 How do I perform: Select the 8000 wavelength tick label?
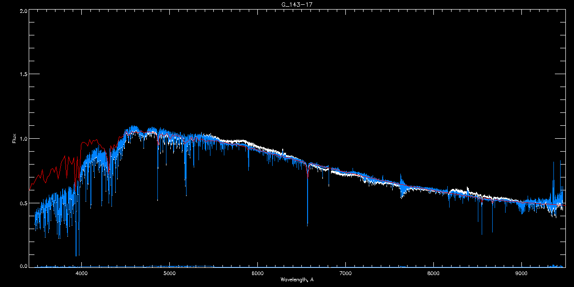point(433,273)
